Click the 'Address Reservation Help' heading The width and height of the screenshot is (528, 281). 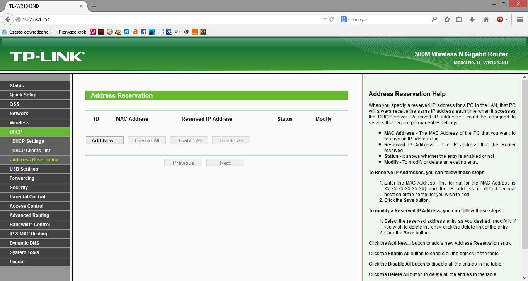tap(407, 94)
